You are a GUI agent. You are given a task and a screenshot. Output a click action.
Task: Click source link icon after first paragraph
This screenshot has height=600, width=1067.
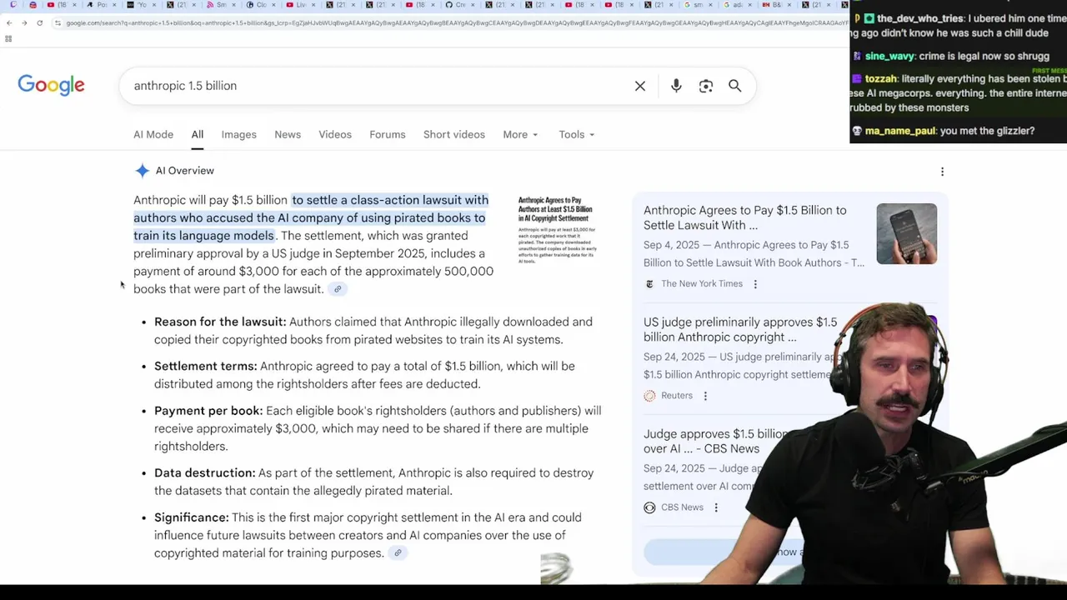pyautogui.click(x=338, y=289)
